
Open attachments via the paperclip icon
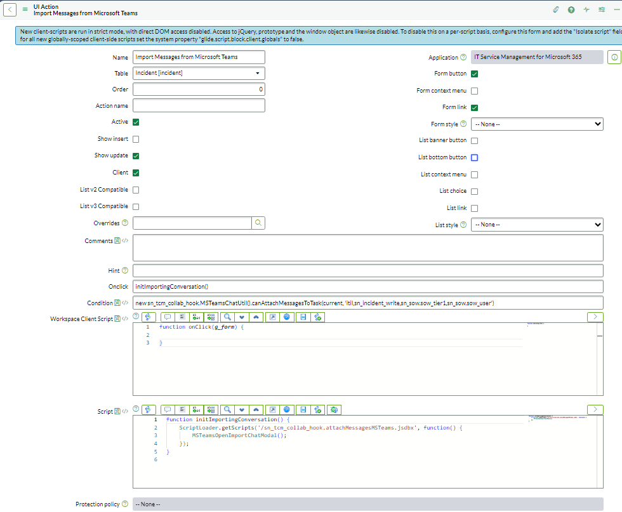[x=556, y=10]
